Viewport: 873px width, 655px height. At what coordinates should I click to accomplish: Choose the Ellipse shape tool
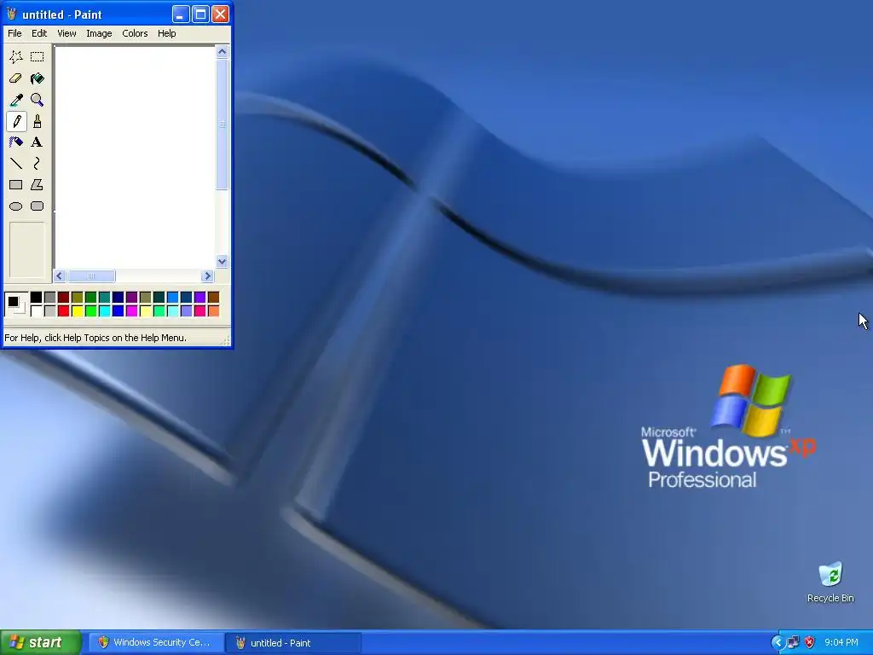click(x=16, y=206)
